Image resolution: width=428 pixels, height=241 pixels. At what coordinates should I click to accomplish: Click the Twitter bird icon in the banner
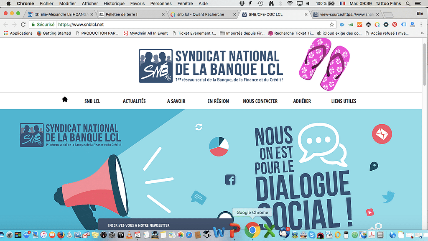[x=388, y=196]
